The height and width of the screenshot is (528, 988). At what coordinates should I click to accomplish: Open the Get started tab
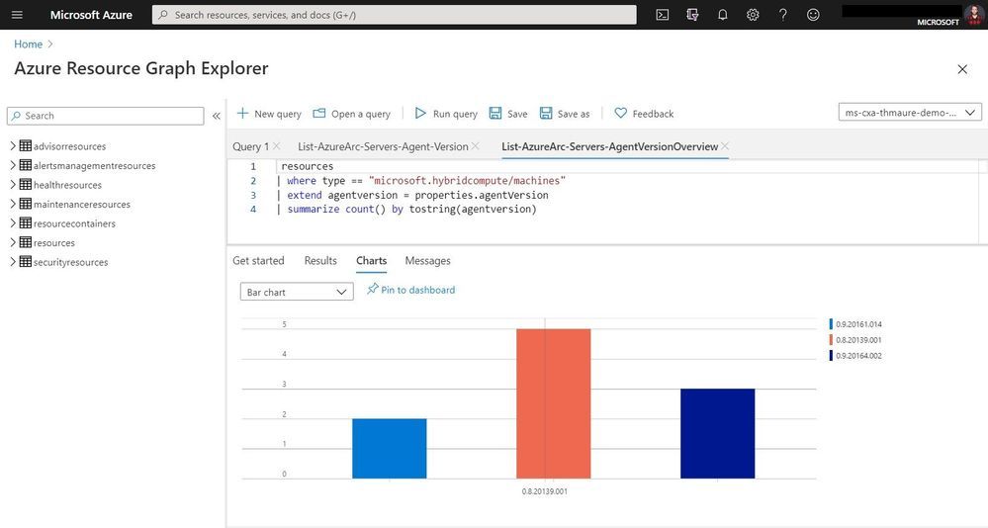(258, 260)
